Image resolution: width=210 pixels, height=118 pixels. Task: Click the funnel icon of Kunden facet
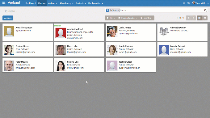107,10
